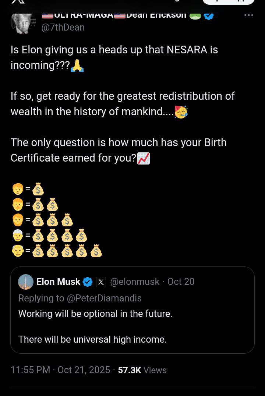Screen dimensions: 265x396
Task: Open the @elonmusk handle in quoted post
Action: point(135,282)
